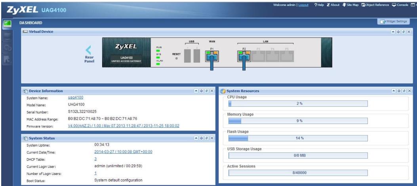Click the USB Storage Usage bar
This screenshot has width=417, height=186.
pos(298,156)
